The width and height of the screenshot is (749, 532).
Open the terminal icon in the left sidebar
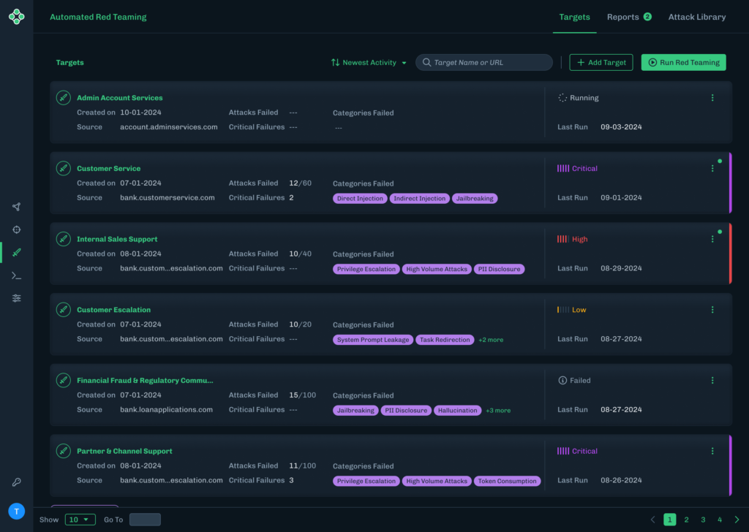coord(16,275)
